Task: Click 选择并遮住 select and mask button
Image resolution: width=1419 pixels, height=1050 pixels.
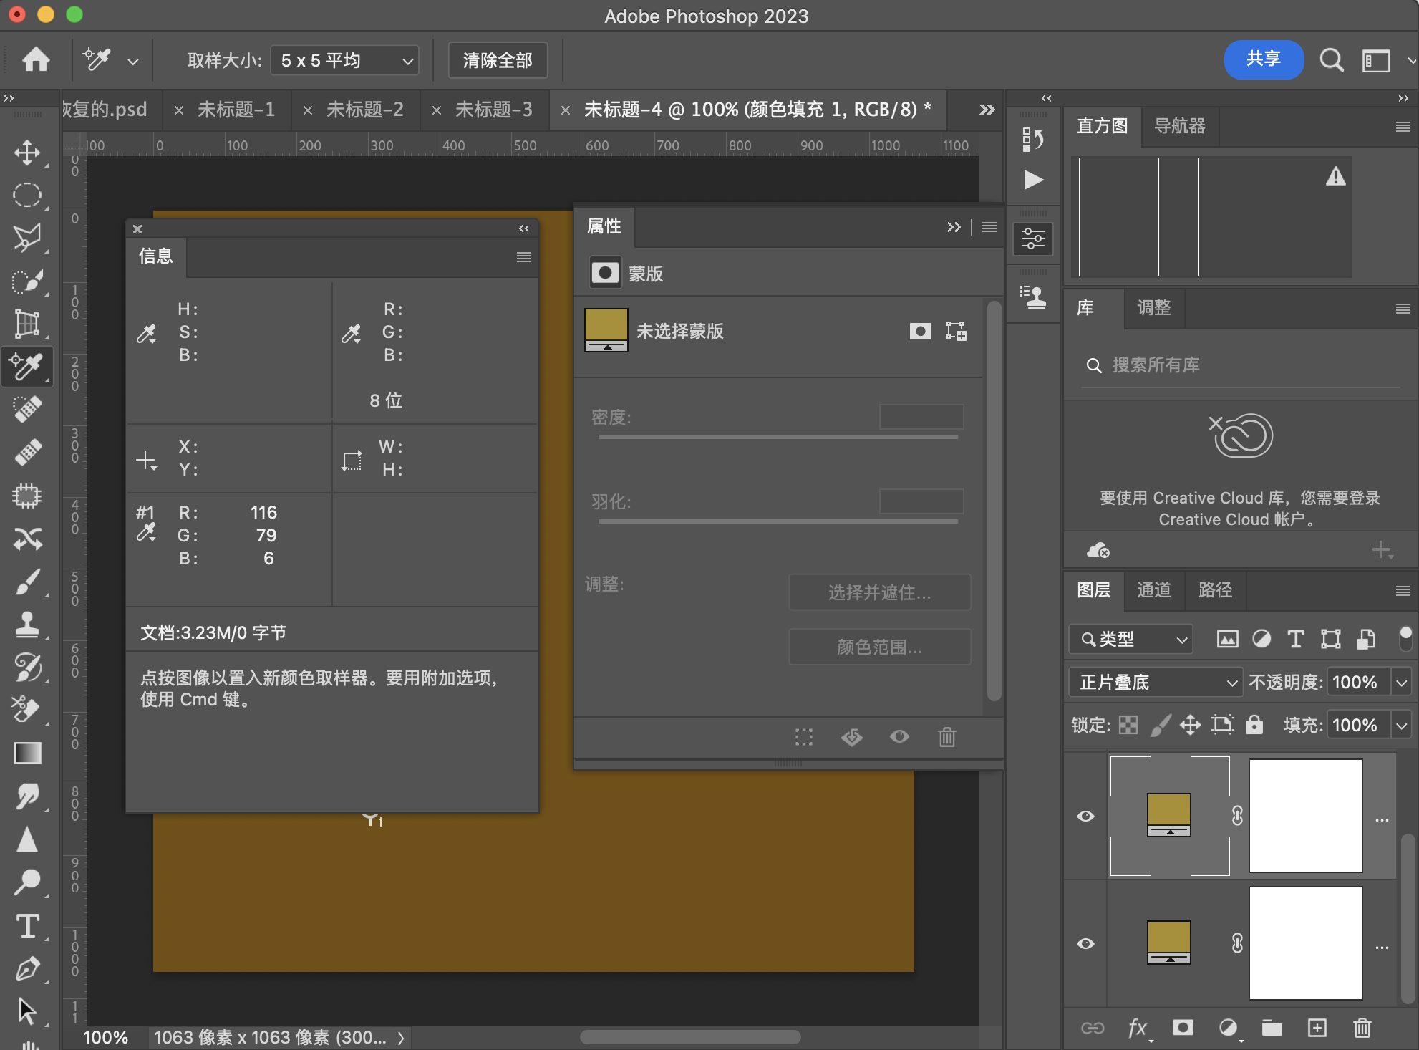Action: click(x=880, y=592)
